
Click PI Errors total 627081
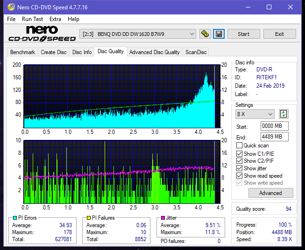(64, 239)
